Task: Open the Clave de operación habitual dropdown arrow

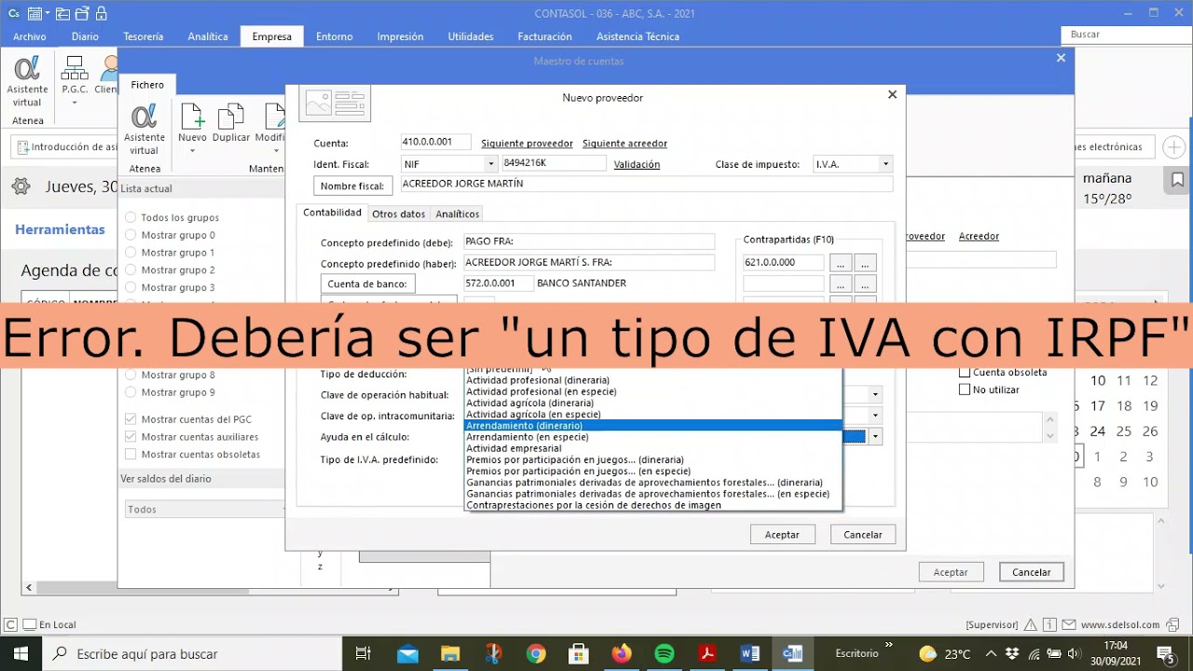Action: [x=875, y=394]
